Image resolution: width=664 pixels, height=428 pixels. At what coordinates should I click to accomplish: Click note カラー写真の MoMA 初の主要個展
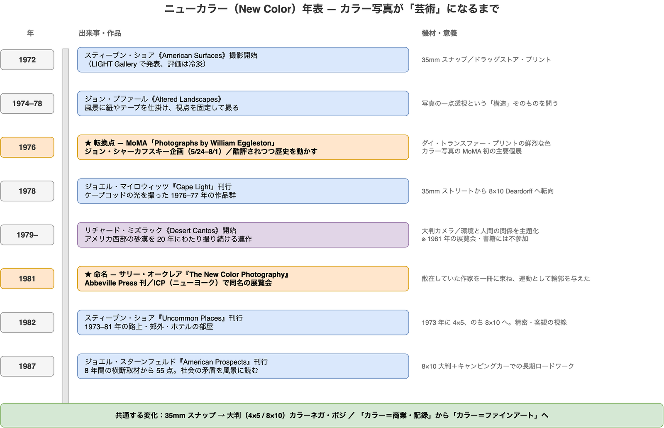[x=472, y=151]
